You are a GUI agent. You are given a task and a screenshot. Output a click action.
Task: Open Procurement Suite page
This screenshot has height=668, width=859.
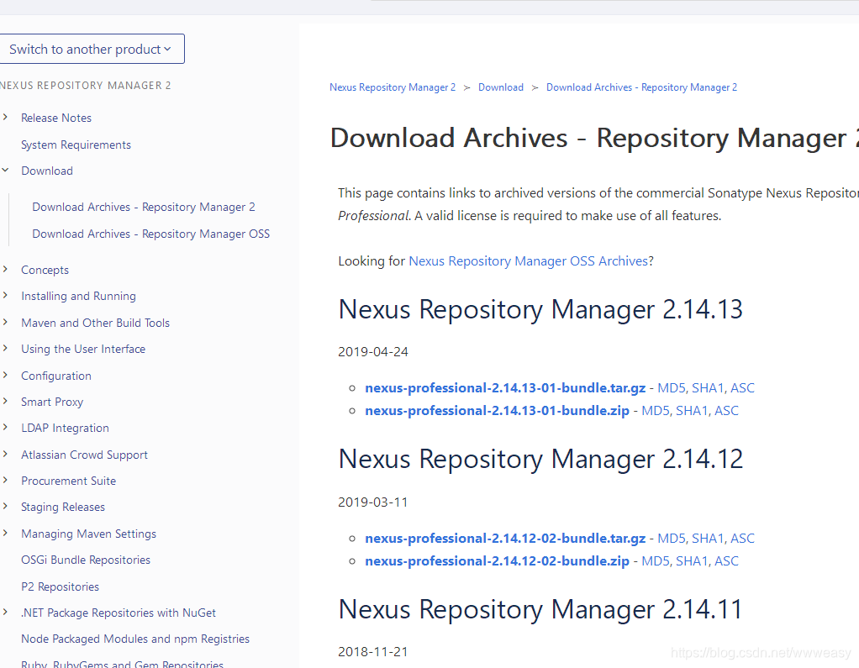68,481
